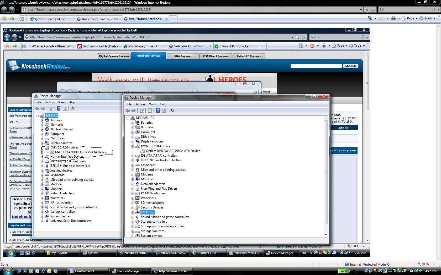This screenshot has width=441, height=275.
Task: Click the forward arrow in MICHAEL-PC Device Manager toolbar
Action: 134,111
